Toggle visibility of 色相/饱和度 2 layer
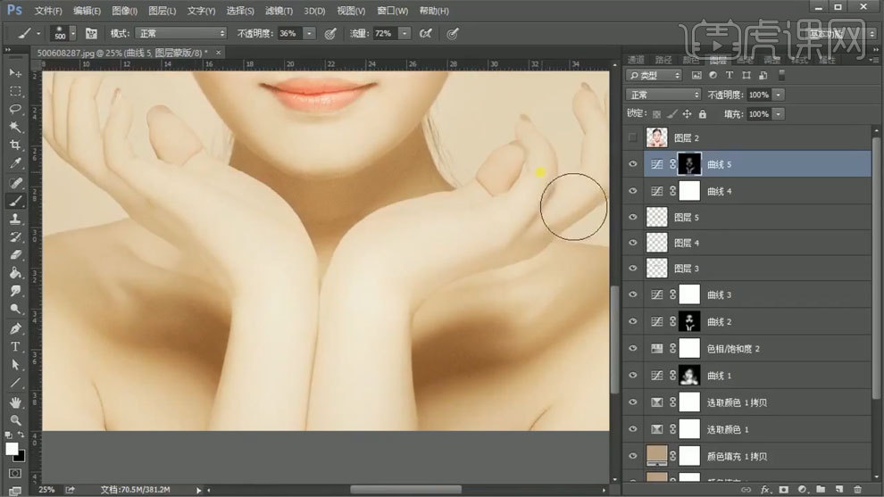Viewport: 884px width, 497px height. (633, 349)
